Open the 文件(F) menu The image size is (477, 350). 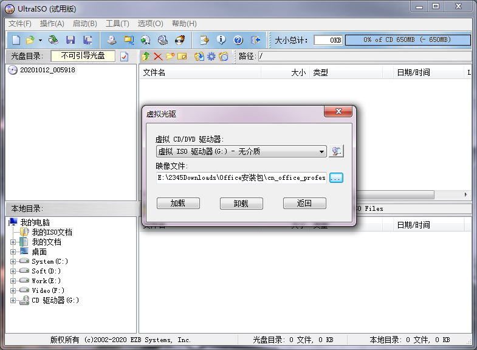(20, 24)
